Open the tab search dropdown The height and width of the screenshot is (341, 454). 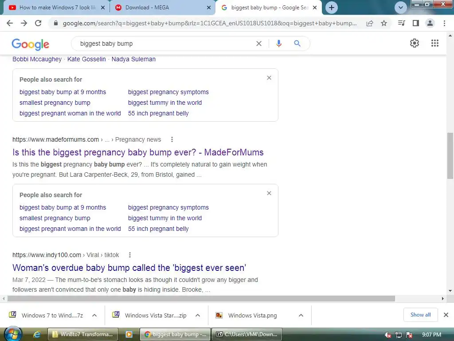pos(401,8)
